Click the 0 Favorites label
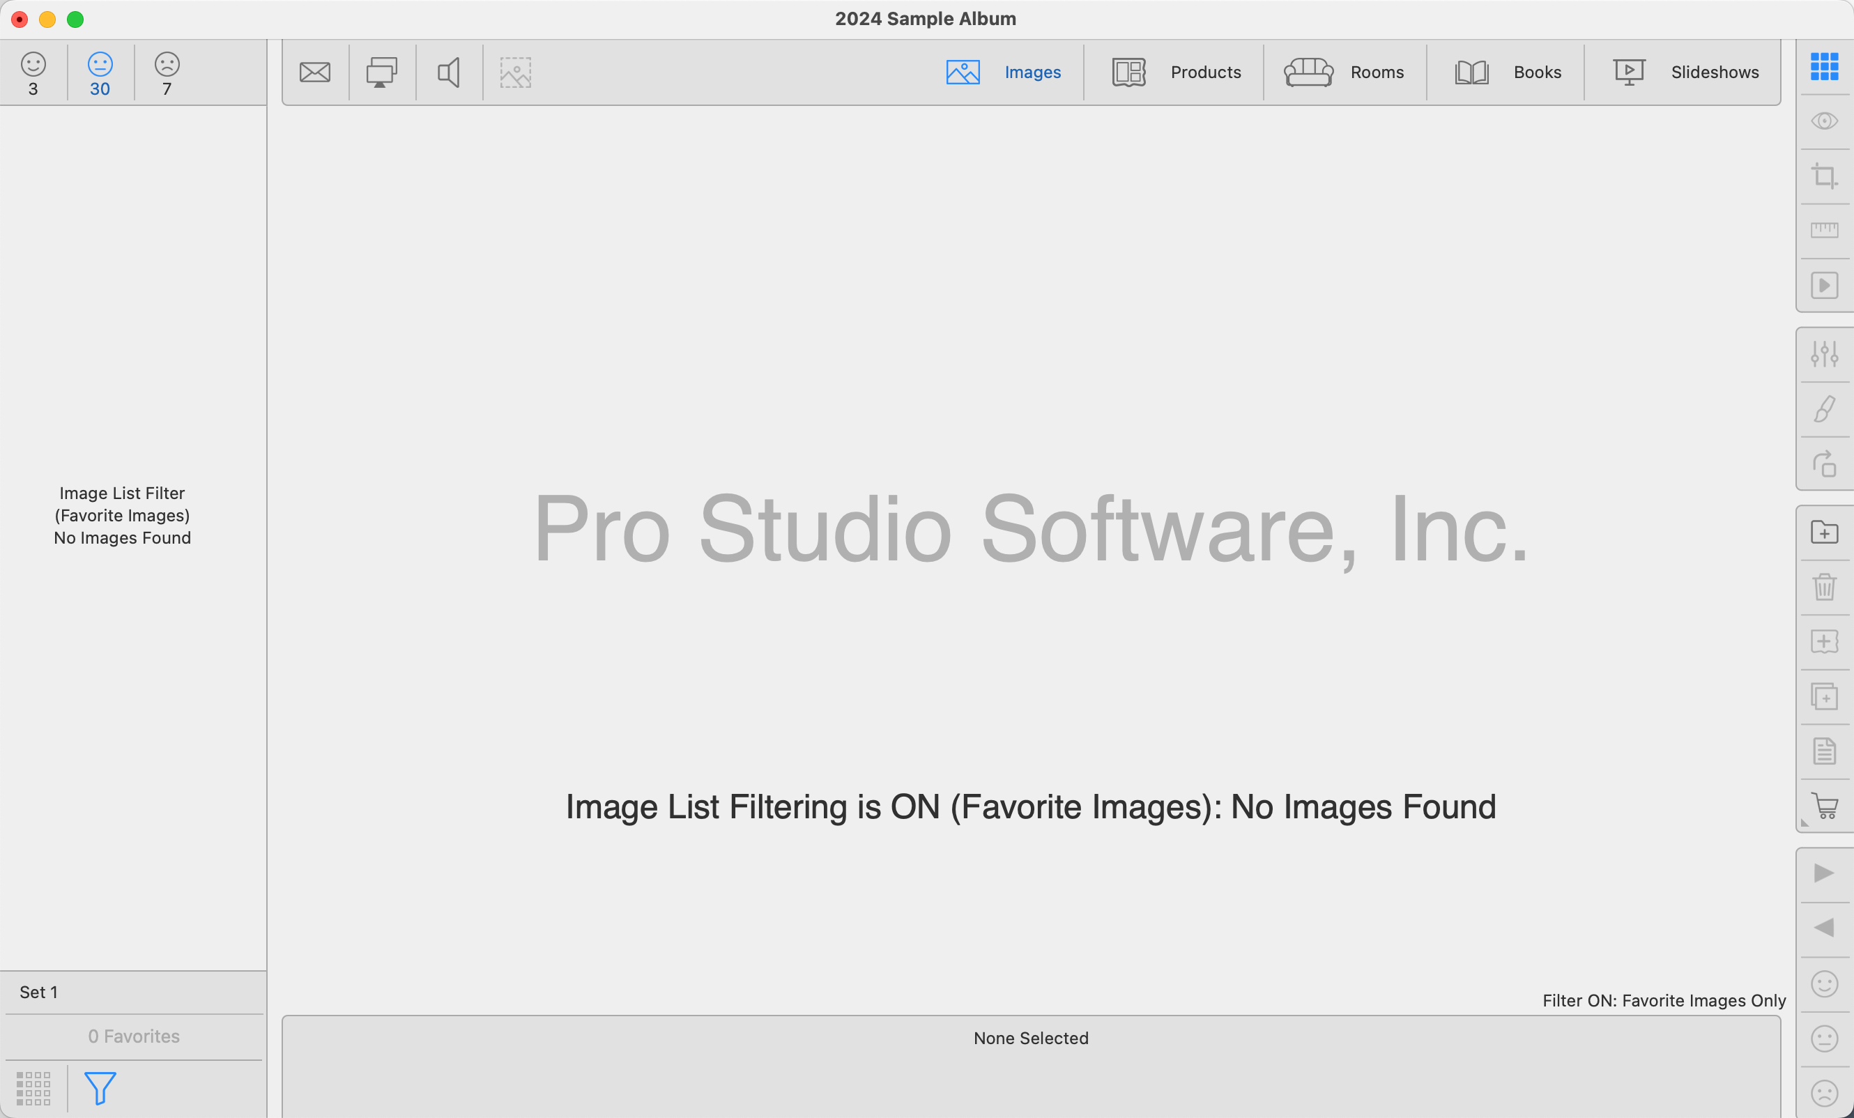This screenshot has width=1854, height=1118. click(x=133, y=1036)
